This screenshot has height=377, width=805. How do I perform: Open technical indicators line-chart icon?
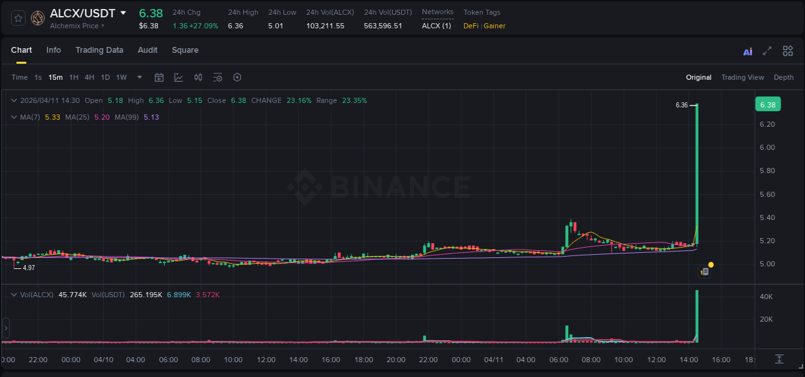point(178,77)
